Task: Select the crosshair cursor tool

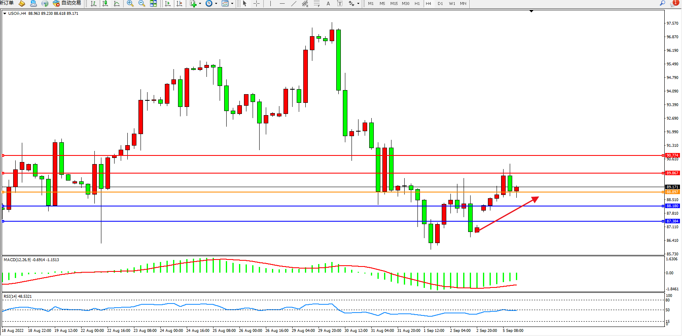Action: click(x=256, y=3)
